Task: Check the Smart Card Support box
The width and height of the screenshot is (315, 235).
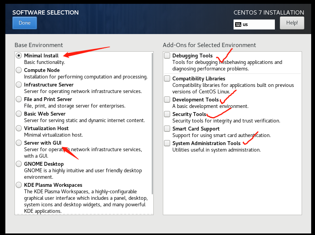Action: 167,129
